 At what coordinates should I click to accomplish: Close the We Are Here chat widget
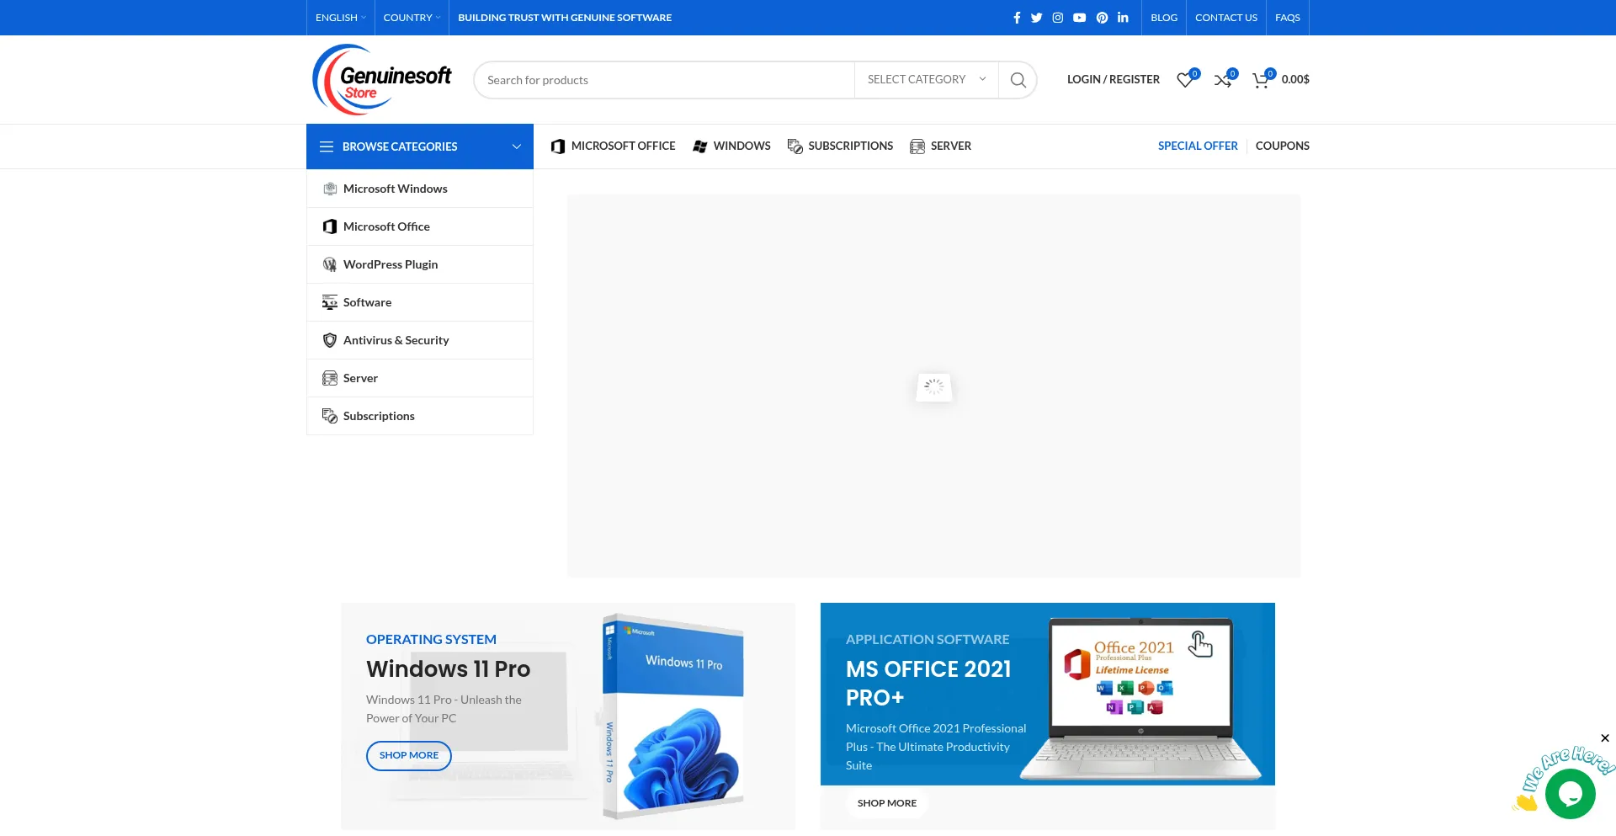[1605, 738]
